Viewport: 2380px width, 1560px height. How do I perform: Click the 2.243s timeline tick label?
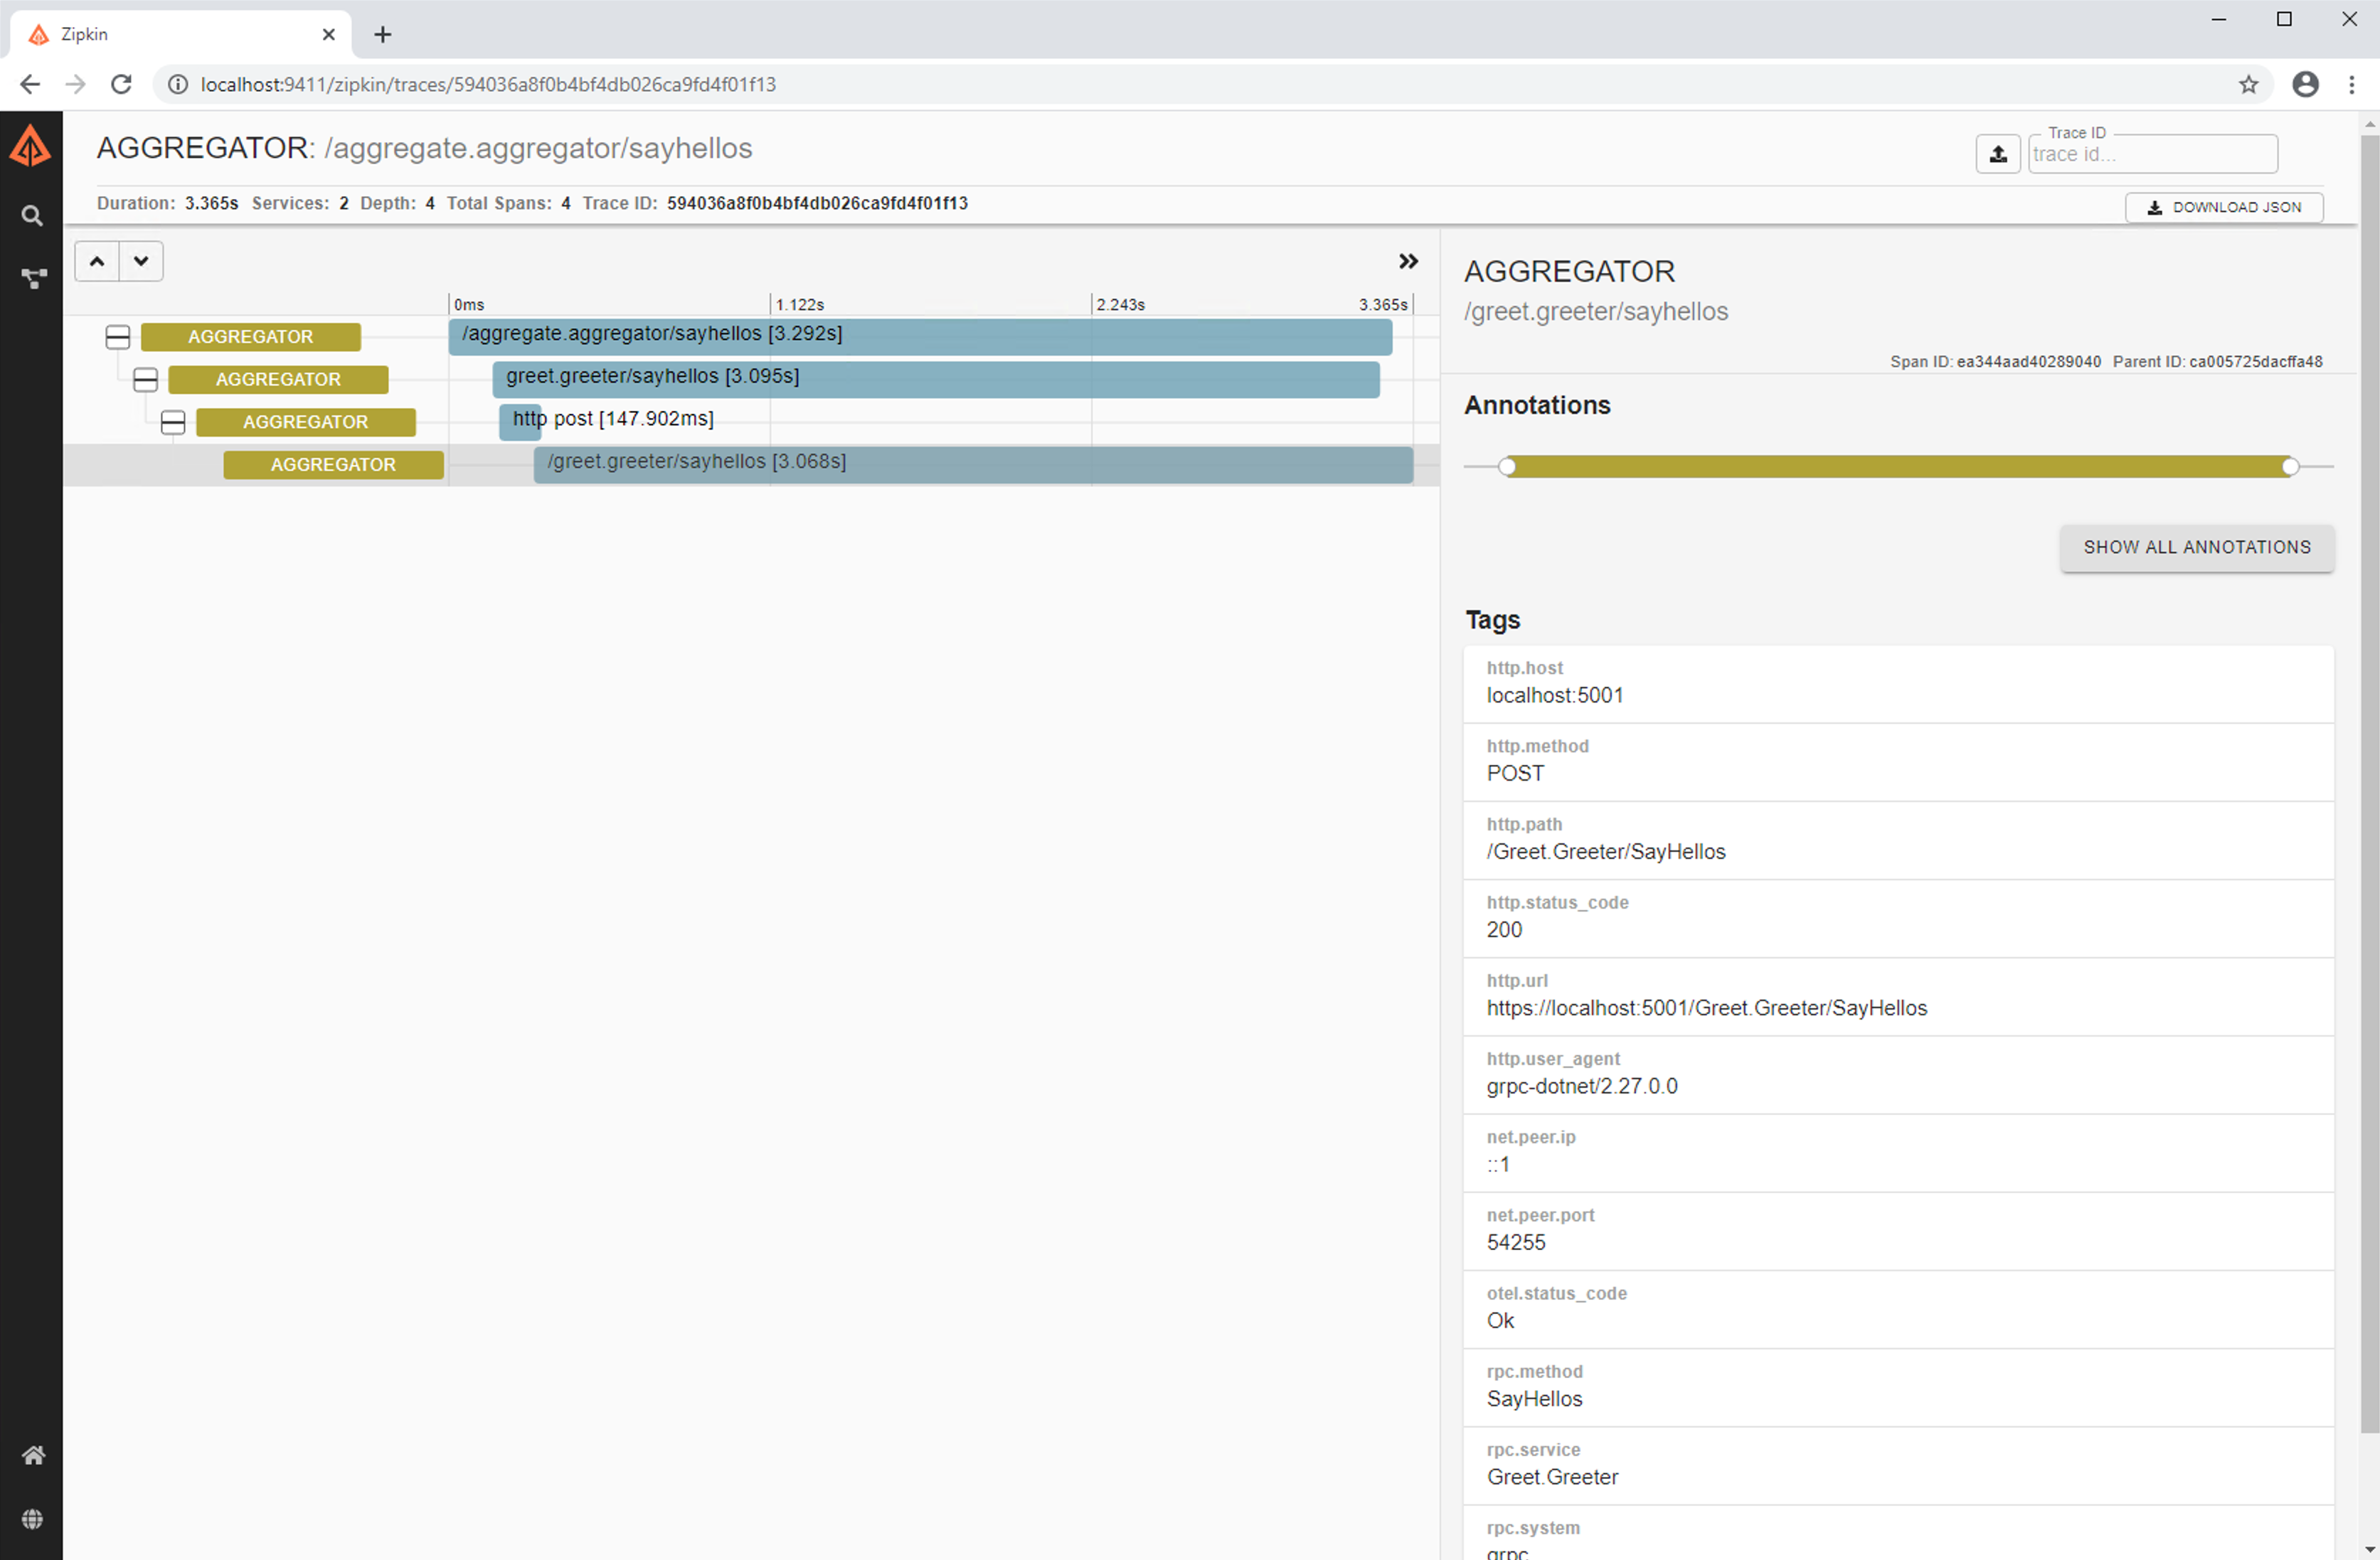click(1120, 305)
